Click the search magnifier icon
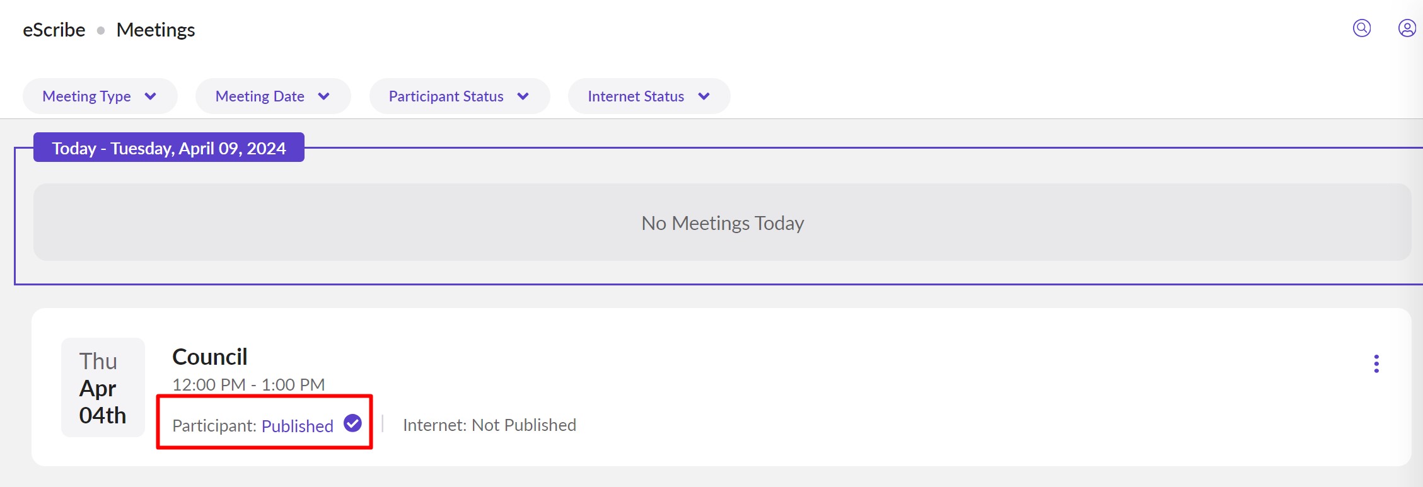 coord(1362,28)
